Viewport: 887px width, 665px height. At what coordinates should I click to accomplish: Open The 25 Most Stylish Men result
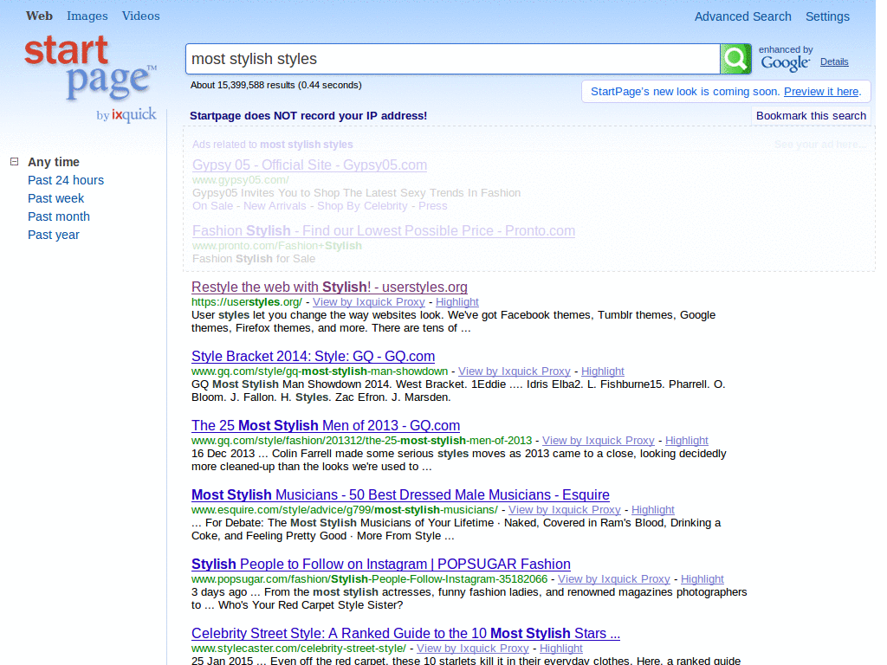326,426
